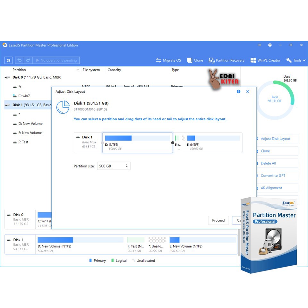Click the dark tail handle of D: partition
Image resolution: width=308 pixels, height=308 pixels.
click(x=173, y=143)
